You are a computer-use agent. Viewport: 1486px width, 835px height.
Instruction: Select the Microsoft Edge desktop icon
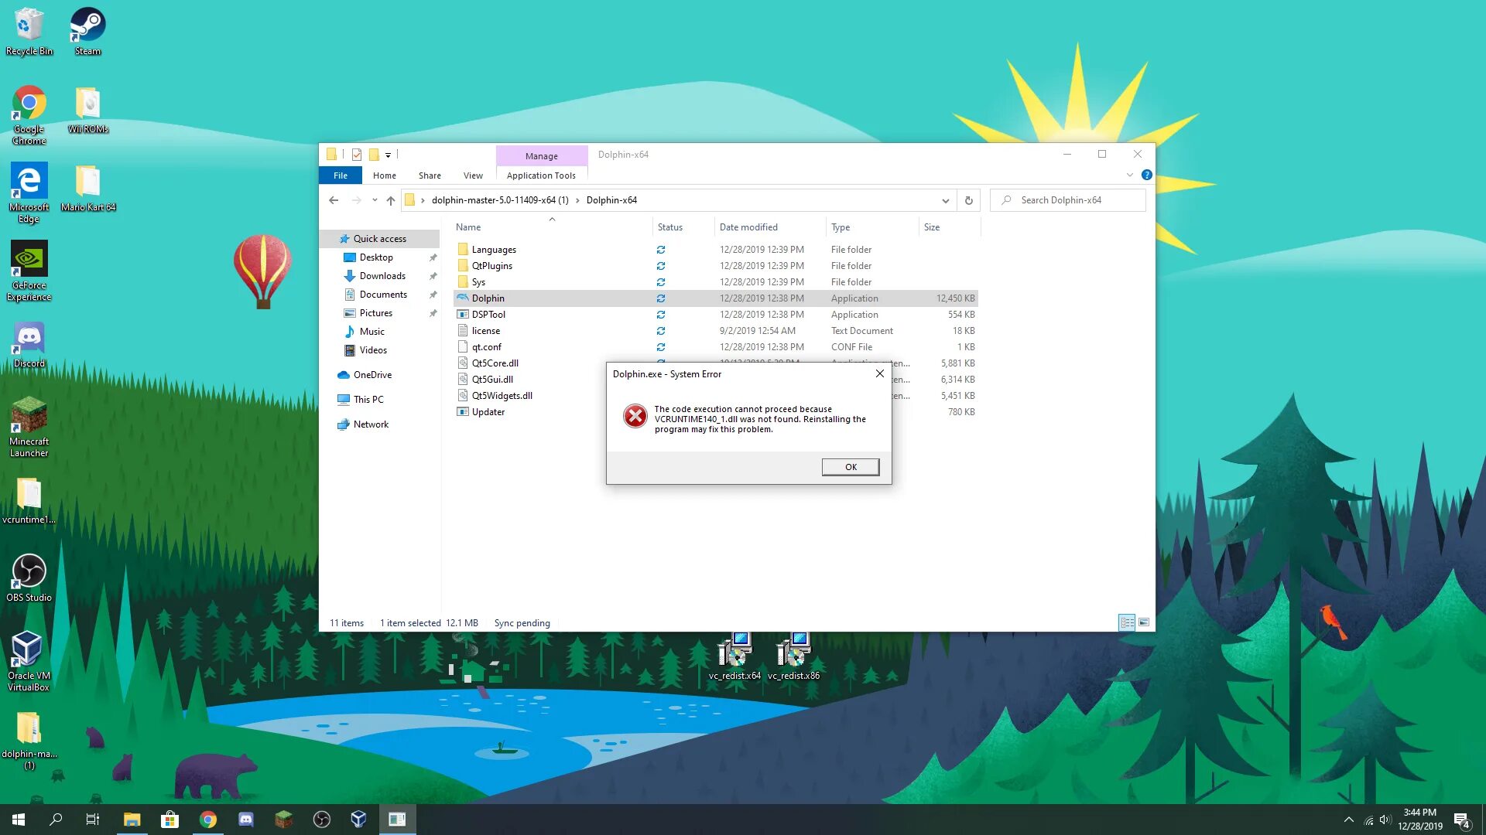(29, 193)
